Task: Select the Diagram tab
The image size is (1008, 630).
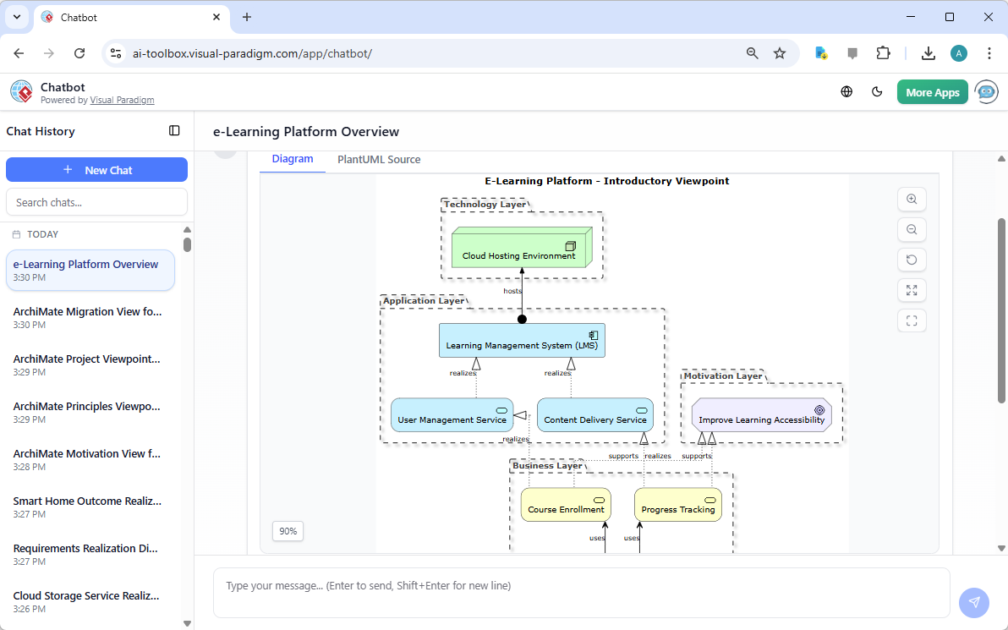Action: tap(293, 159)
